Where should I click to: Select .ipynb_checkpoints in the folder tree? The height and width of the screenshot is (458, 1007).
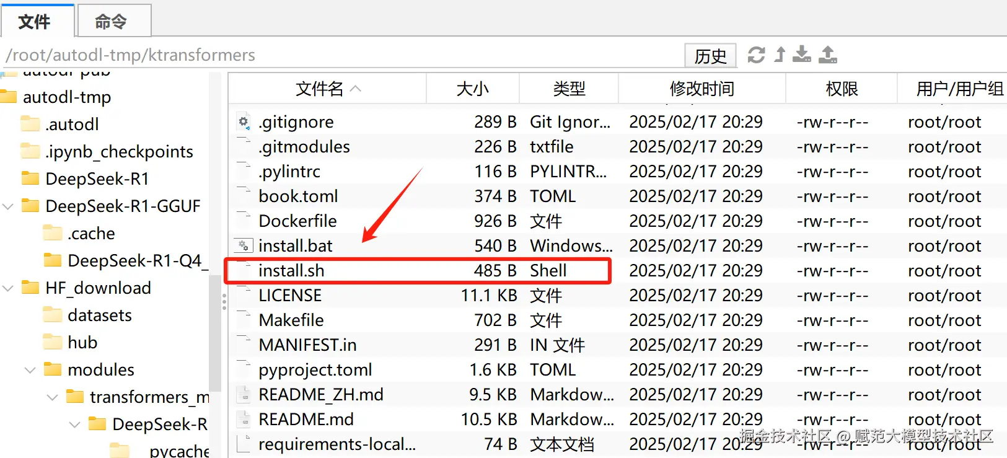point(119,151)
